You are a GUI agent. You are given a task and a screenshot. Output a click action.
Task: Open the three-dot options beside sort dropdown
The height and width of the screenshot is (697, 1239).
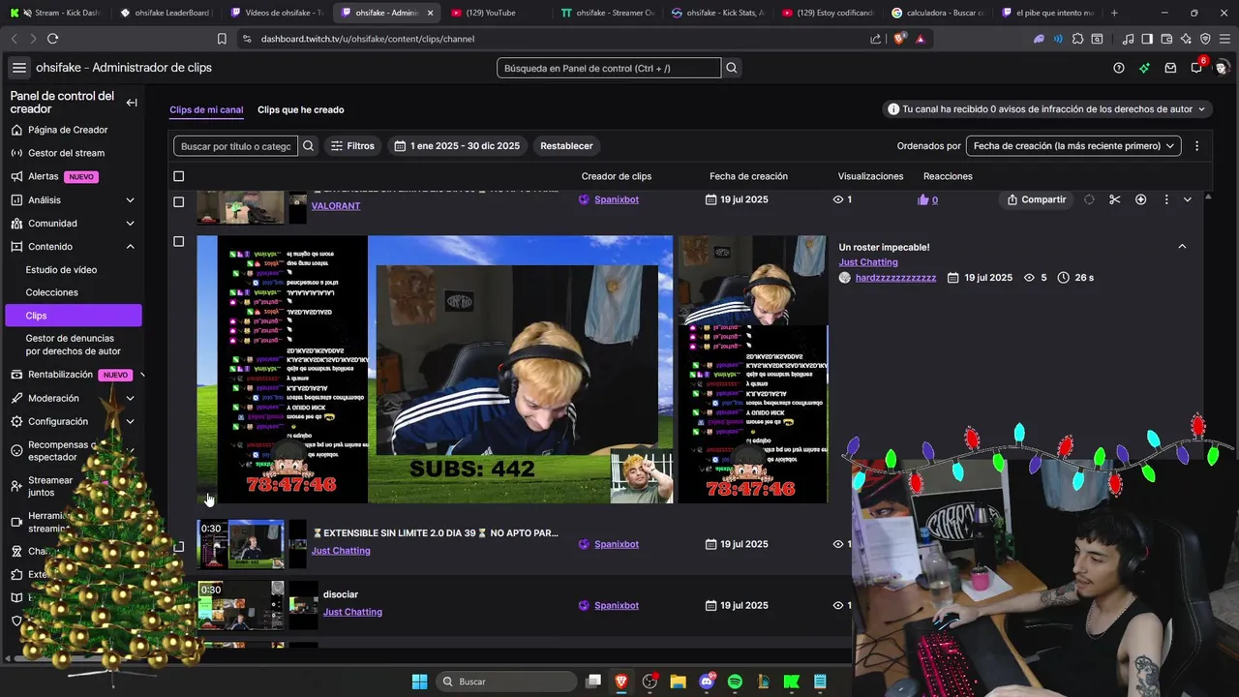tap(1196, 146)
